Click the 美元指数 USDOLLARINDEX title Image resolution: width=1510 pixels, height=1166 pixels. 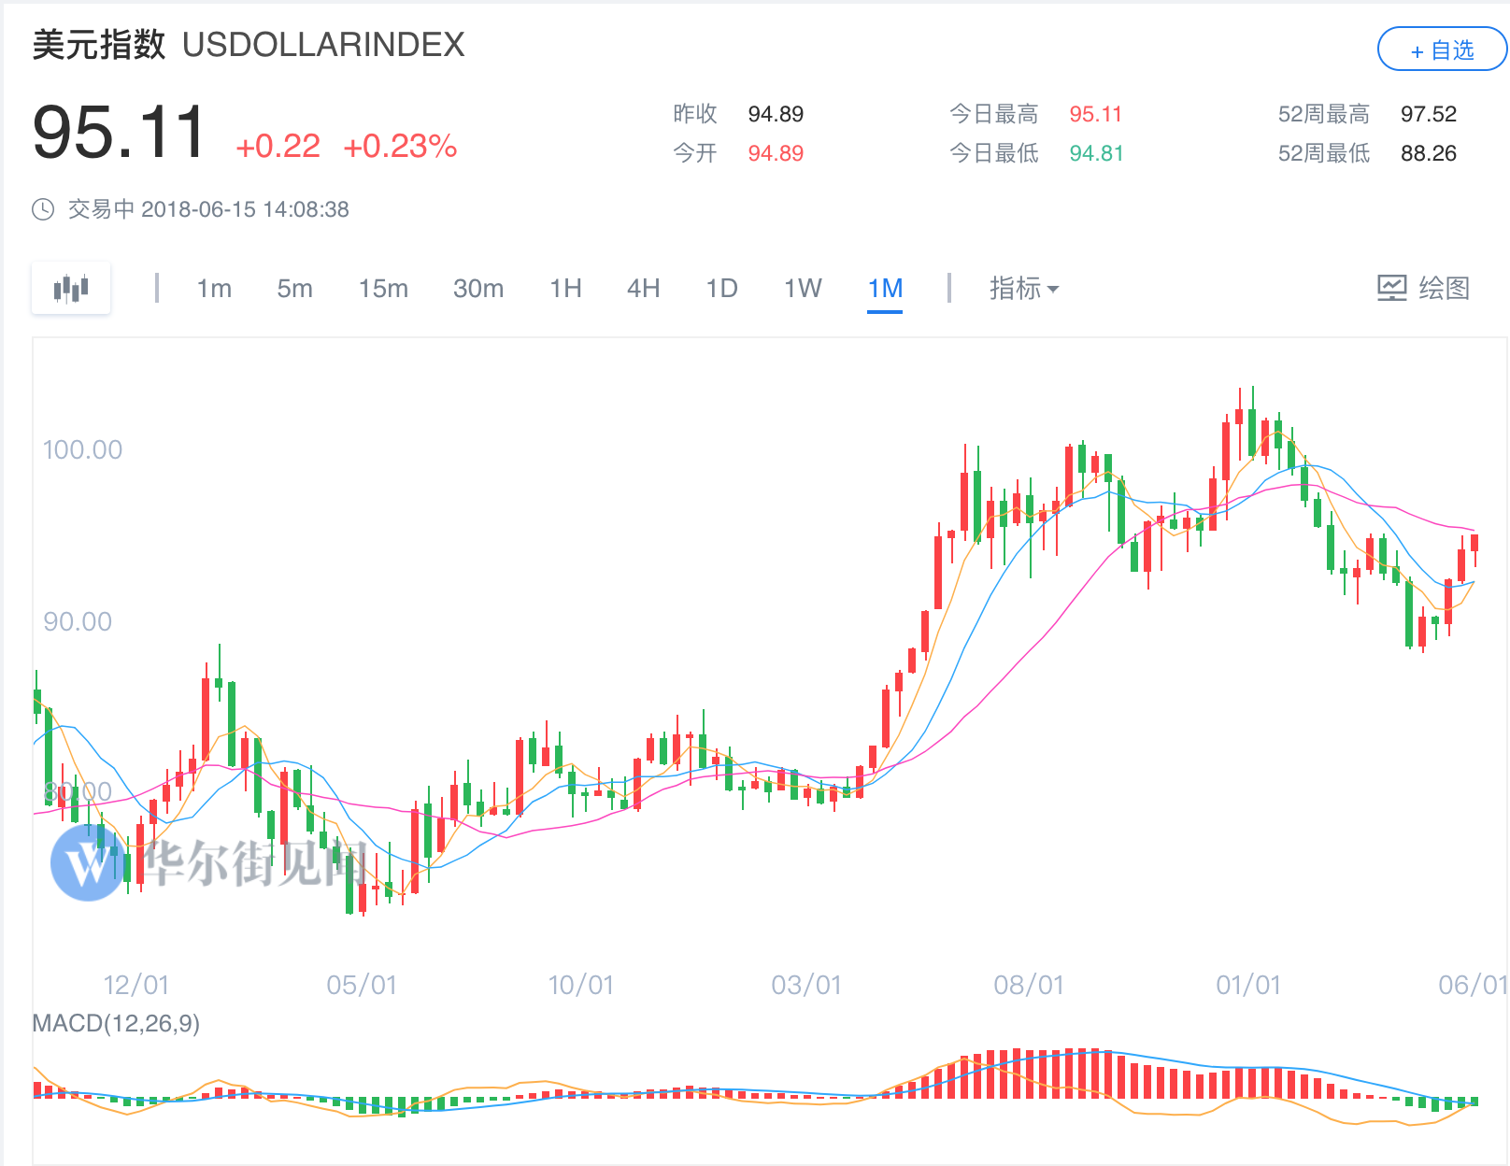point(249,45)
